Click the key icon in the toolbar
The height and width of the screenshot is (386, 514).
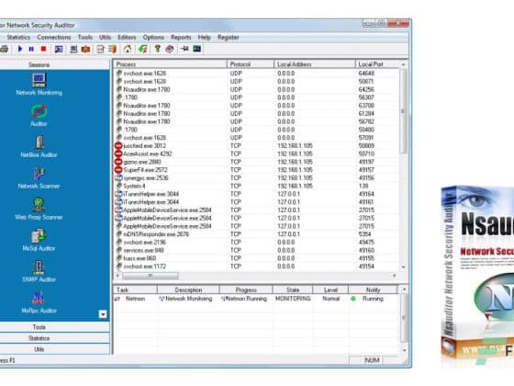158,49
